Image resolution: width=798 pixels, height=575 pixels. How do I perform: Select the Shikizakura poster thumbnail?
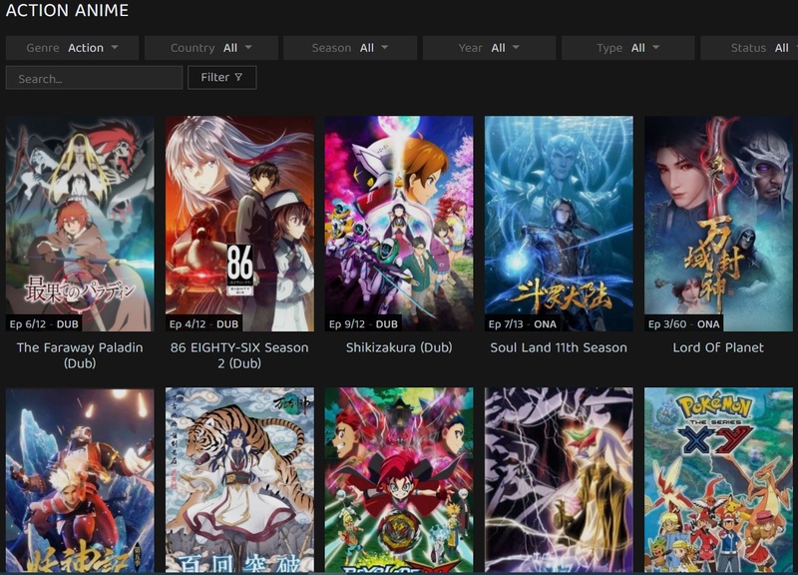point(399,224)
